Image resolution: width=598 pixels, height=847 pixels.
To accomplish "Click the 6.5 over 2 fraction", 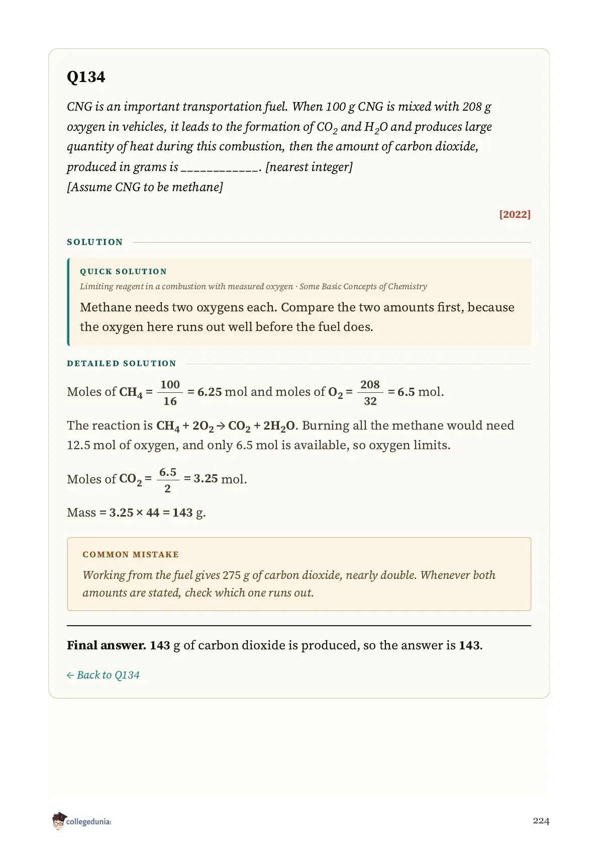I will pos(167,480).
